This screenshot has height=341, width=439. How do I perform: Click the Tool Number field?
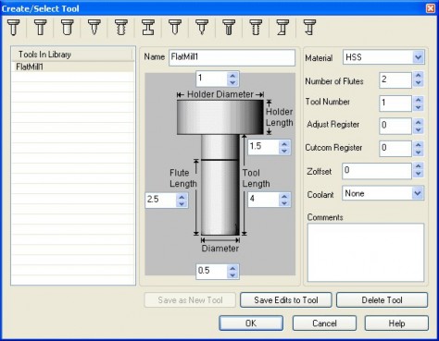click(x=395, y=104)
